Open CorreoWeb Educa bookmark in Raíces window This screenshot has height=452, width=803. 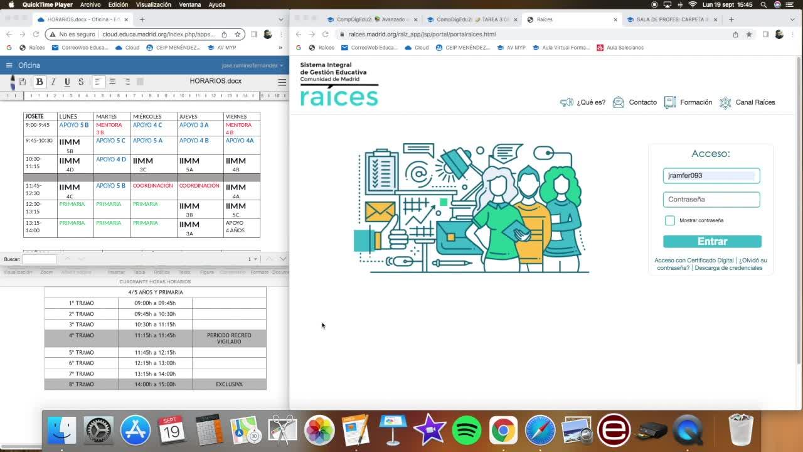click(x=369, y=48)
